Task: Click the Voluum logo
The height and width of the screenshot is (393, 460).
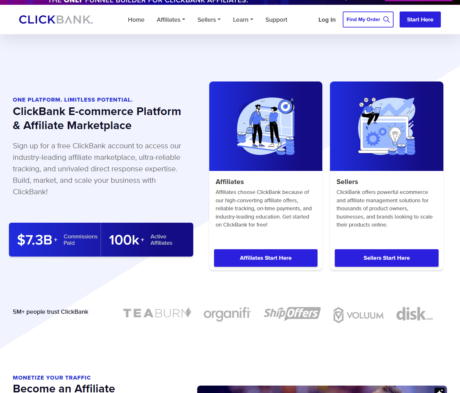Action: [x=358, y=315]
